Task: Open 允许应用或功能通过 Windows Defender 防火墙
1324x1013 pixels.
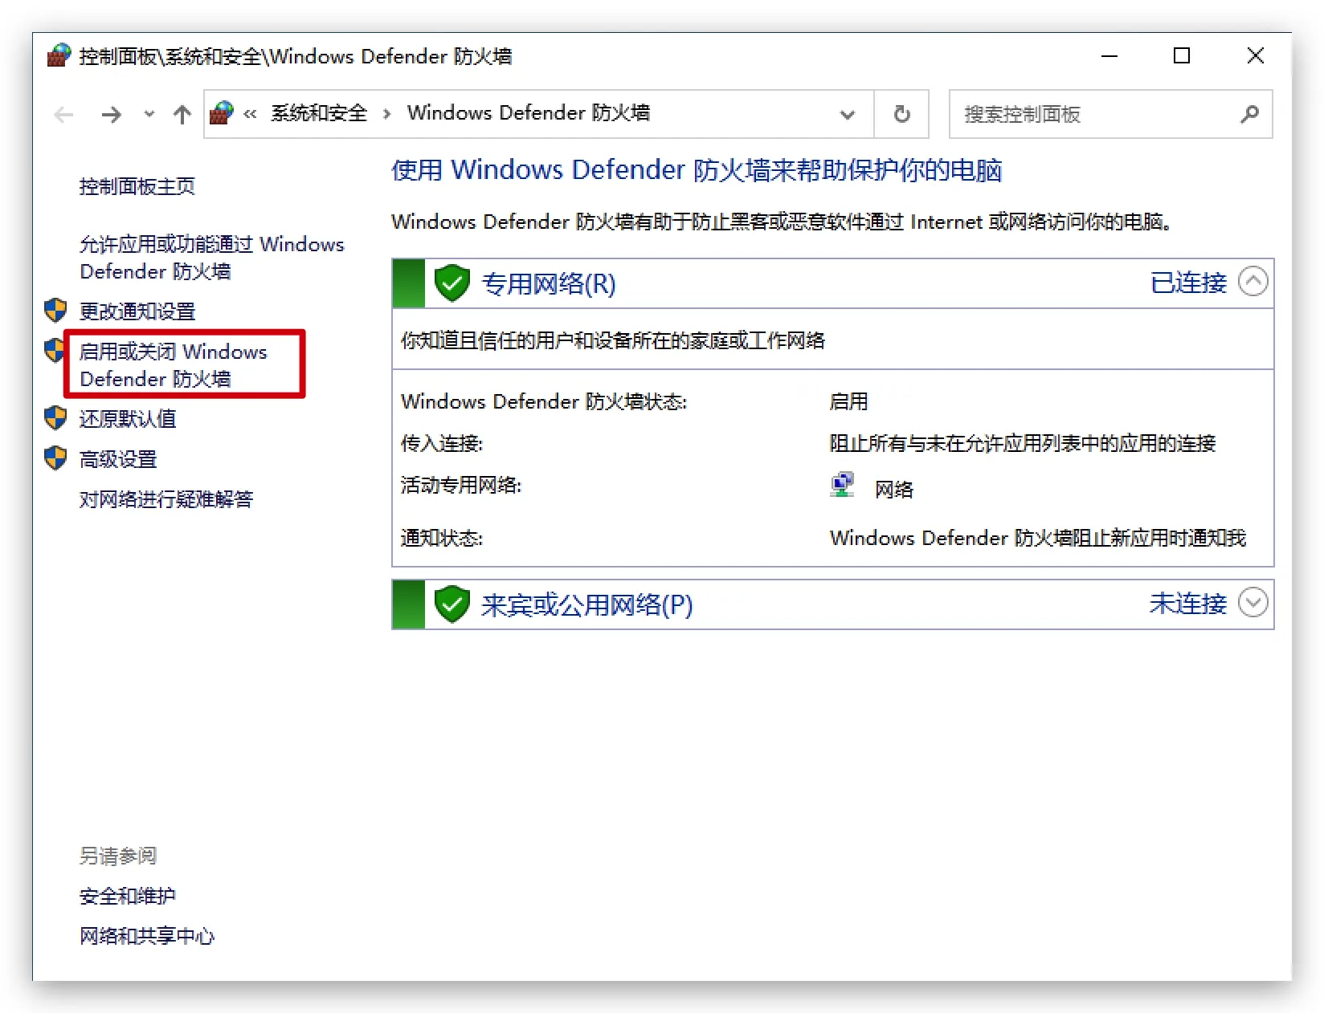Action: click(x=212, y=258)
